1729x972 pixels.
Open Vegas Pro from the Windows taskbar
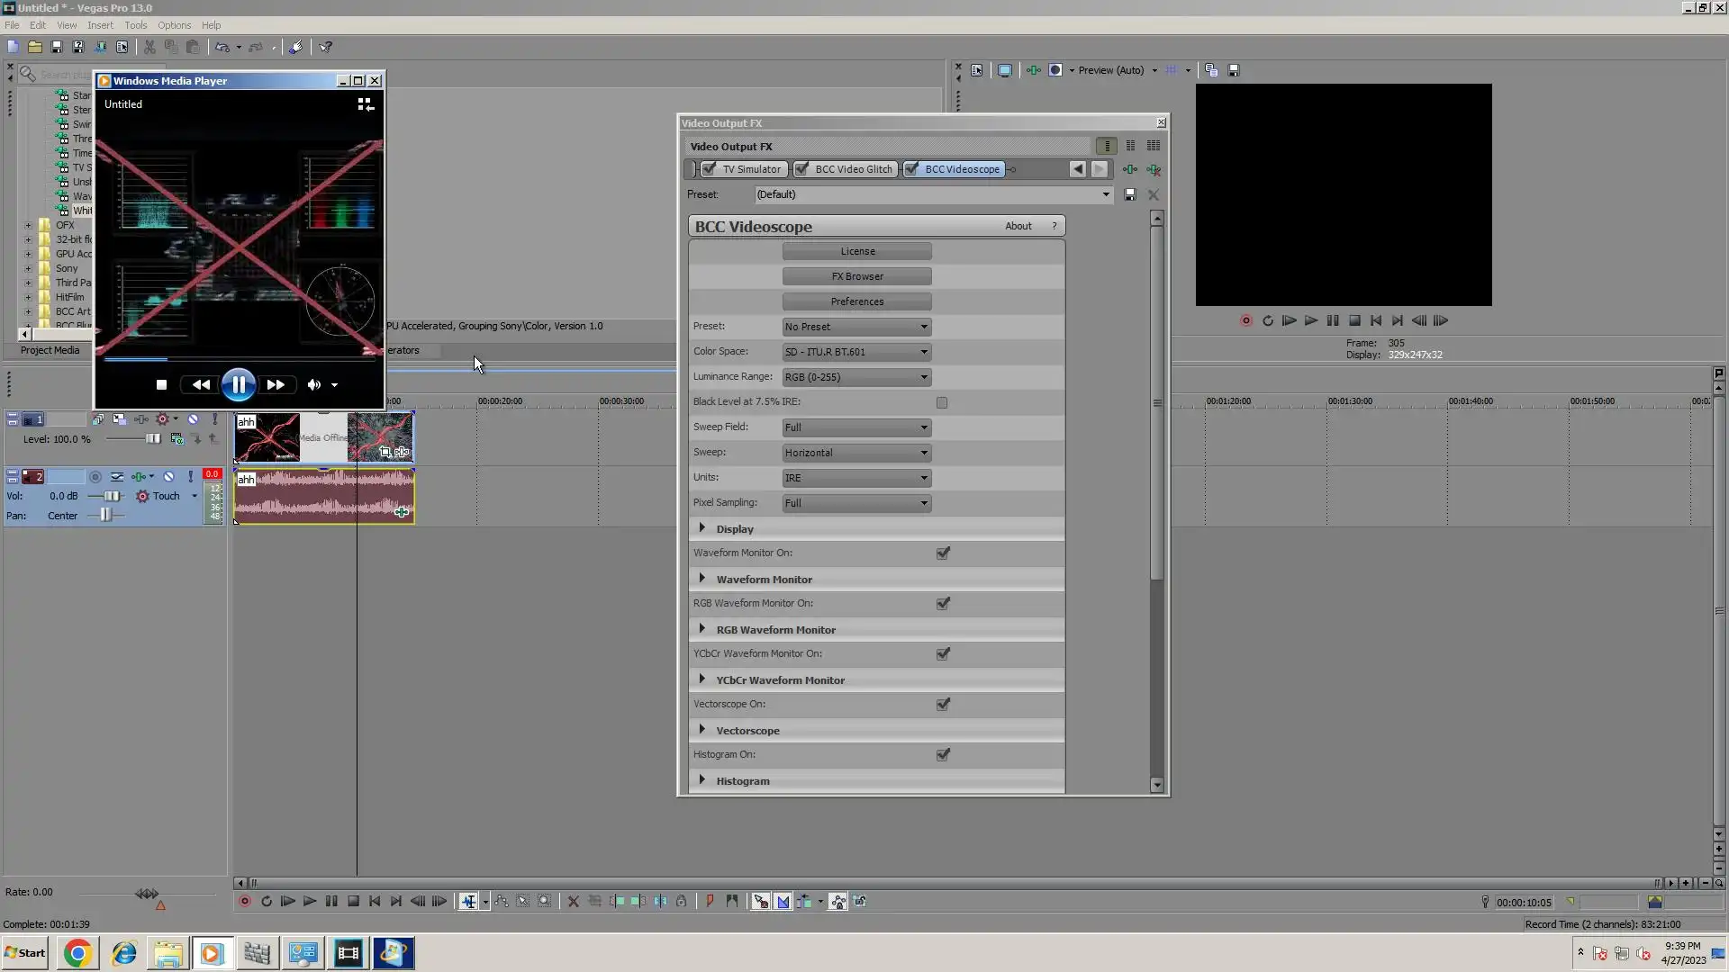click(x=348, y=953)
